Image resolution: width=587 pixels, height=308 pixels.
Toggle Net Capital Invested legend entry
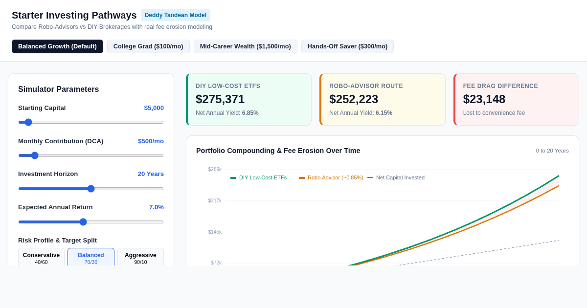[x=396, y=177]
